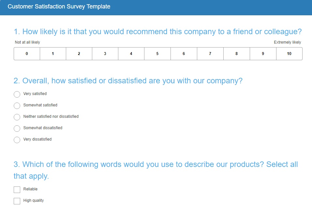The image size is (312, 206).
Task: Select rating 10 Extremely likely
Action: (x=289, y=54)
